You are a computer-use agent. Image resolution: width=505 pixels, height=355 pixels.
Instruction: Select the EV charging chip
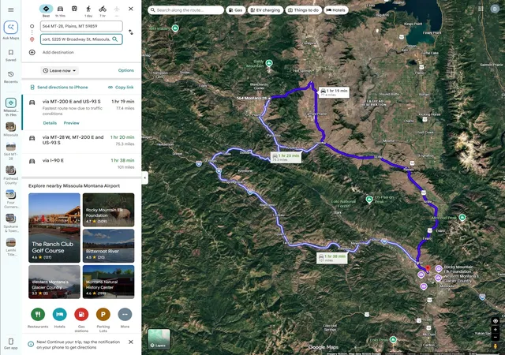click(x=265, y=10)
